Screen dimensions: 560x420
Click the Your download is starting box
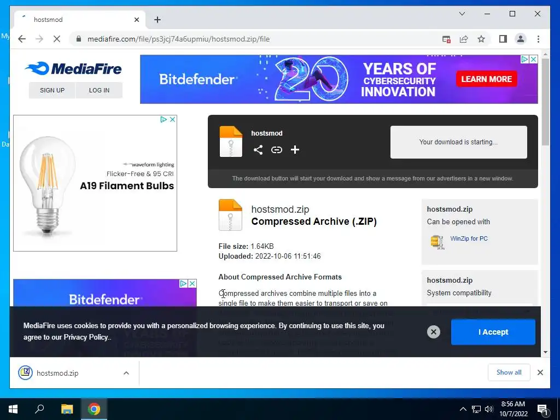(x=459, y=142)
